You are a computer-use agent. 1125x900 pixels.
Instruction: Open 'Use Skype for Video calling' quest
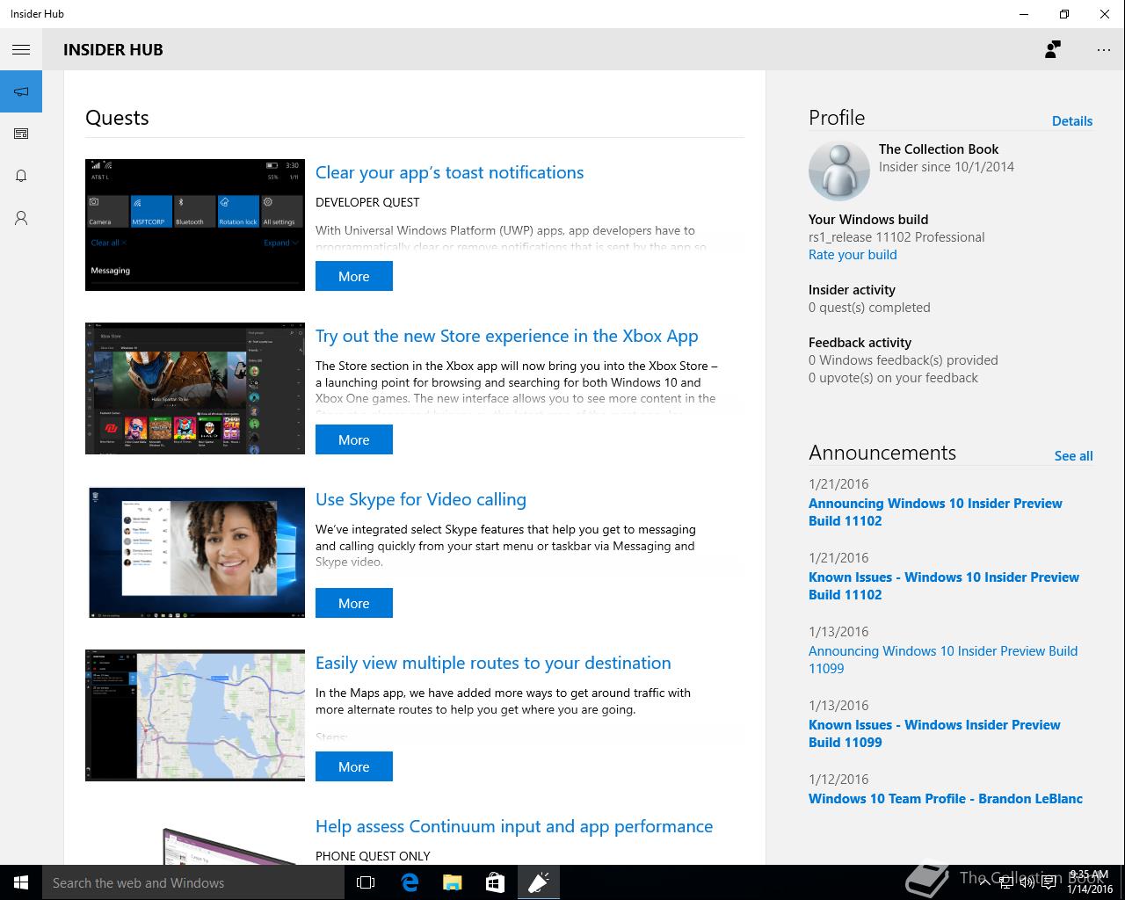(421, 499)
